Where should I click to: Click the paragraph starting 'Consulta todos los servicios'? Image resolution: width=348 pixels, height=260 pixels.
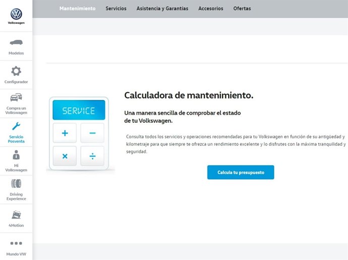click(236, 144)
